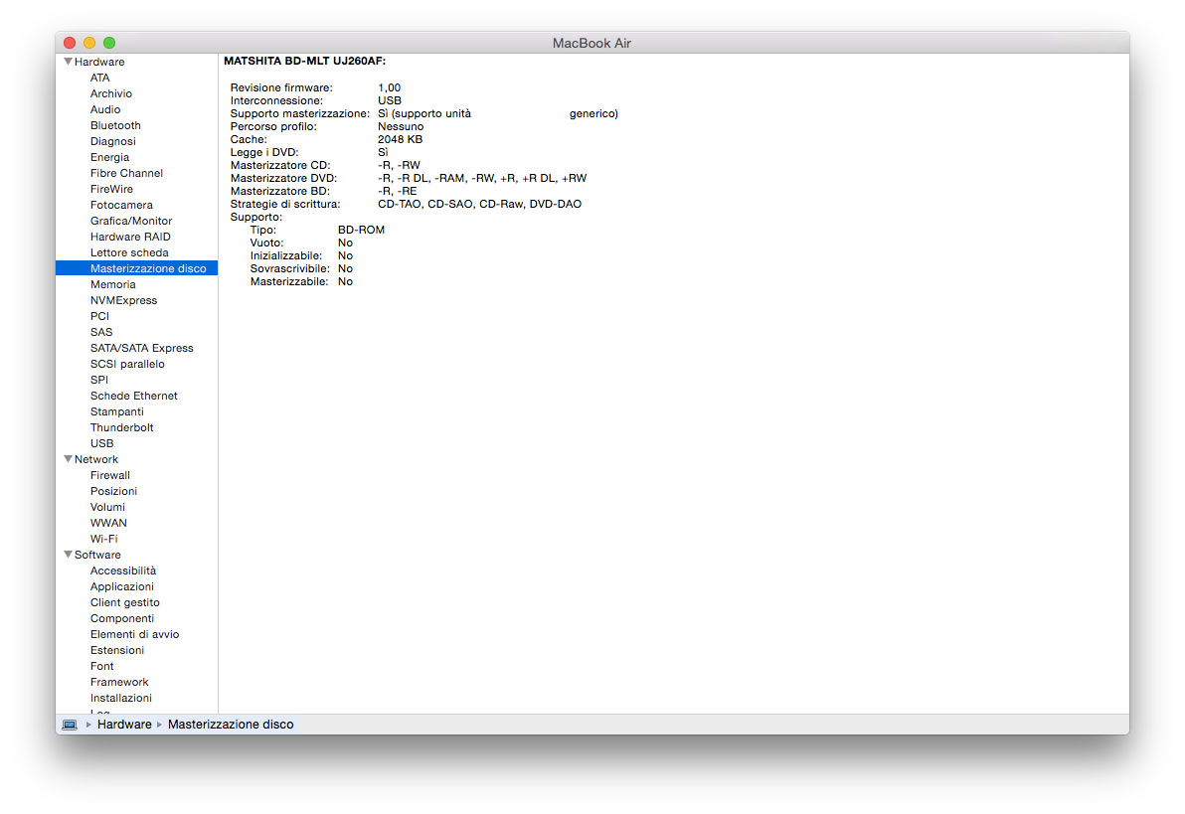The image size is (1185, 814).
Task: Click the Strategie di scrittura value
Action: coord(480,204)
